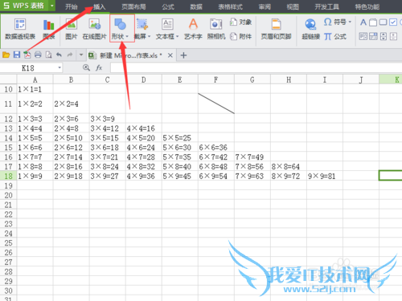
Task: Redo with the forward arrow icon
Action: [x=70, y=55]
